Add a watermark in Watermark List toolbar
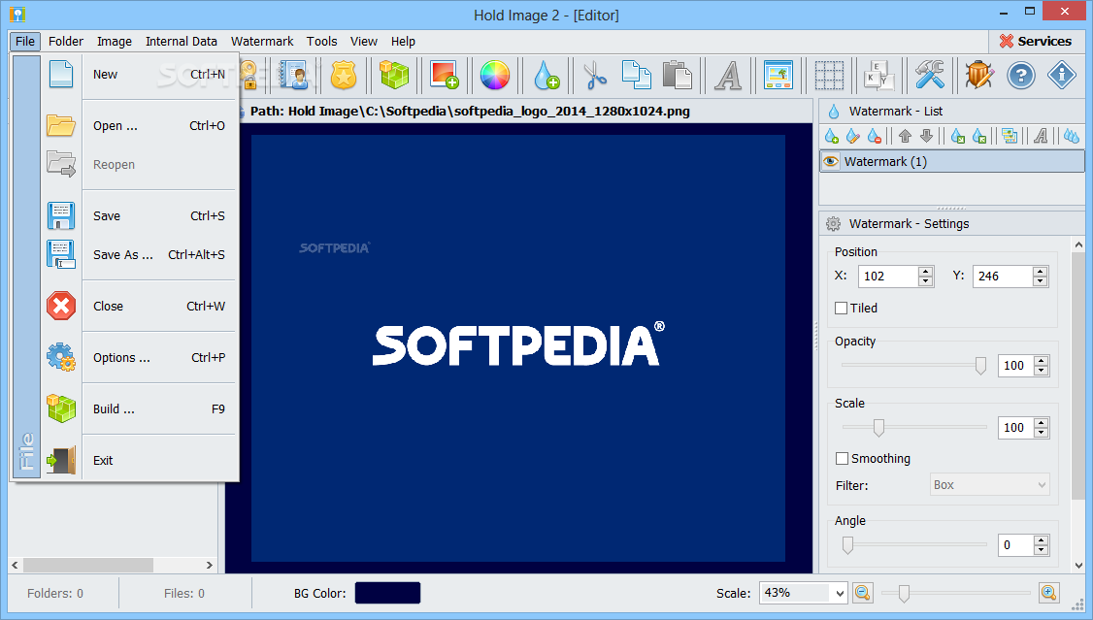The image size is (1093, 620). pos(832,136)
